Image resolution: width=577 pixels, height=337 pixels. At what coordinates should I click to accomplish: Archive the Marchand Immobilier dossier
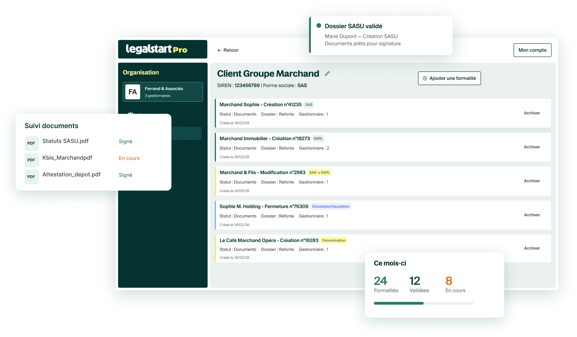532,147
